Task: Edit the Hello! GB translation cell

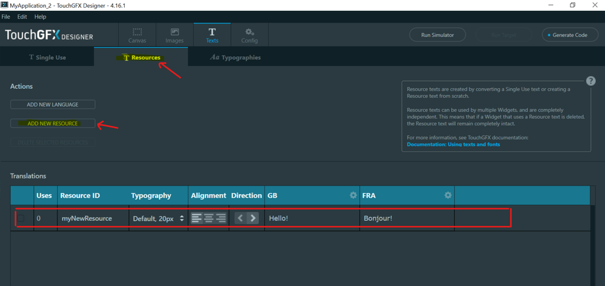Action: tap(312, 218)
